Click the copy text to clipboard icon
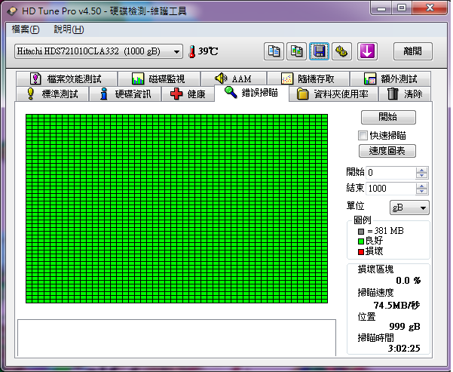The height and width of the screenshot is (372, 453). [x=274, y=51]
